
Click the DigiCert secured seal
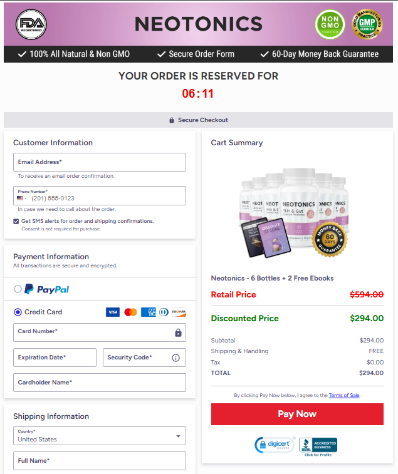click(x=275, y=445)
